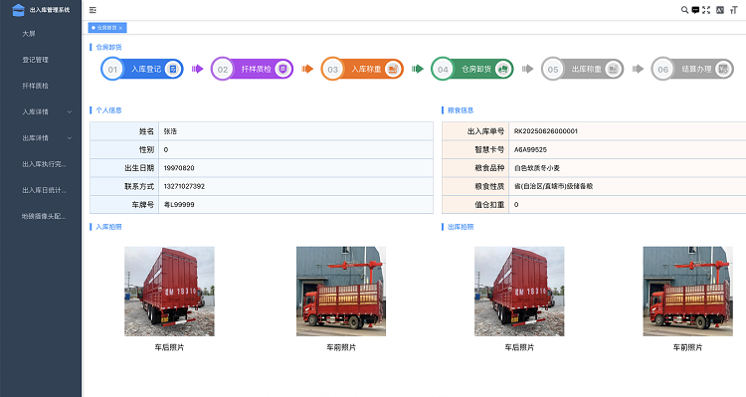Open 出库拍照 front truck photo thumbnail
The image size is (746, 397).
point(688,292)
